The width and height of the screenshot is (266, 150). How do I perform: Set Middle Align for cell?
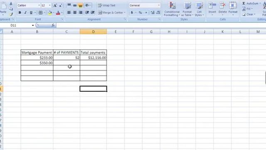click(x=75, y=5)
